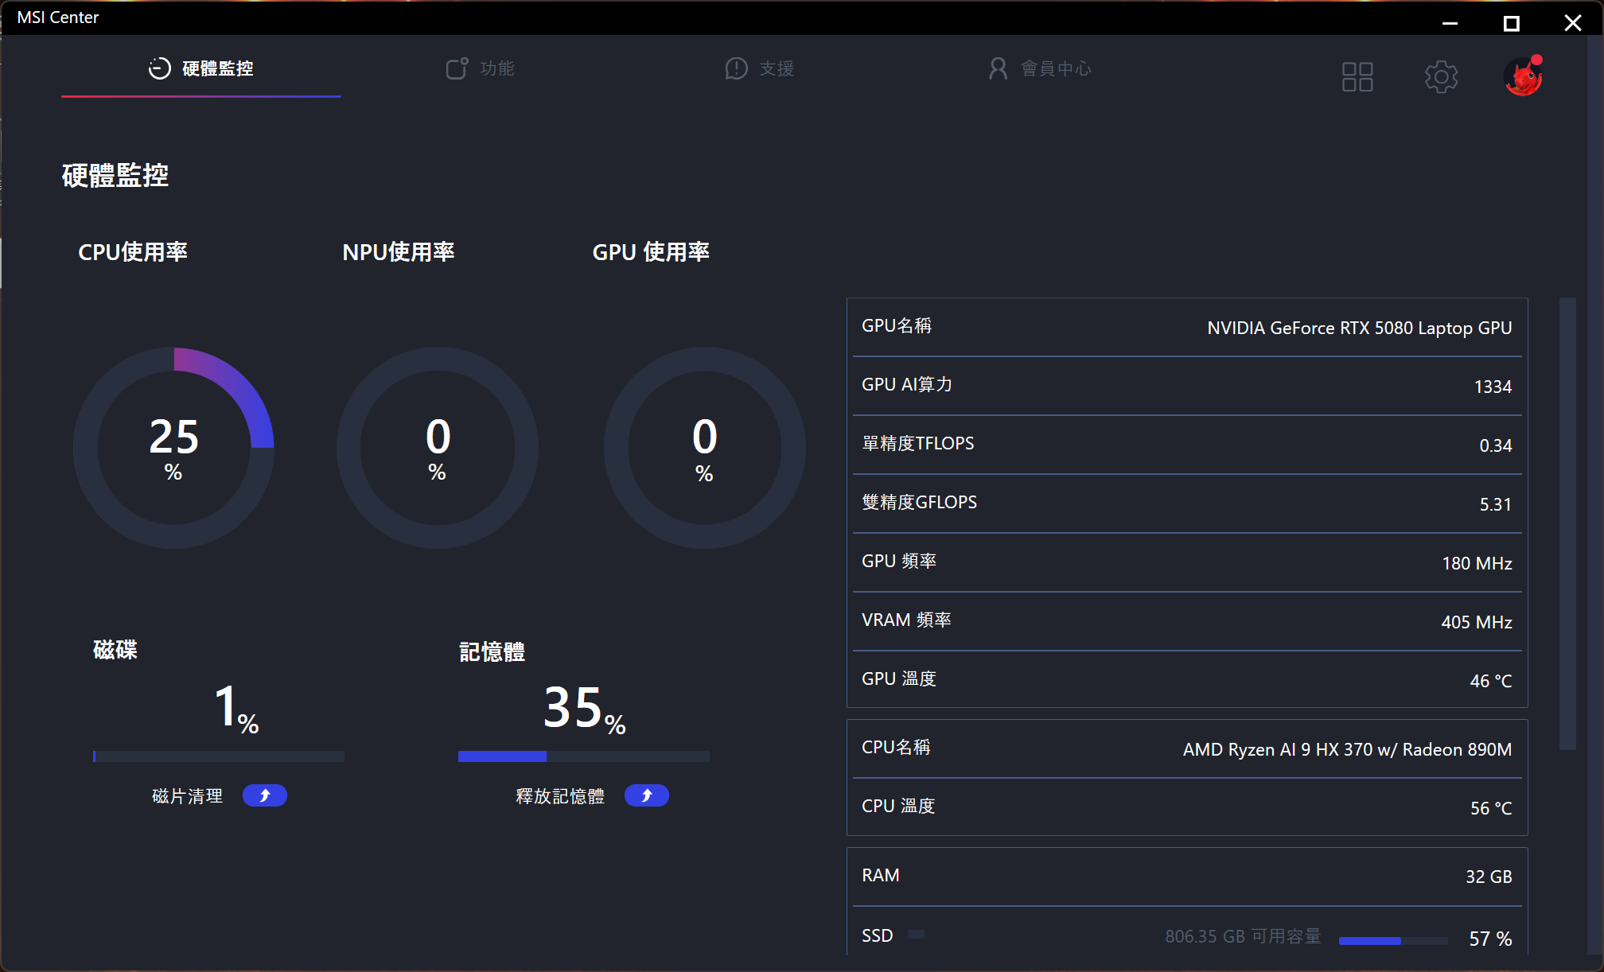Open the apps grid view icon
This screenshot has width=1604, height=972.
coord(1357,77)
